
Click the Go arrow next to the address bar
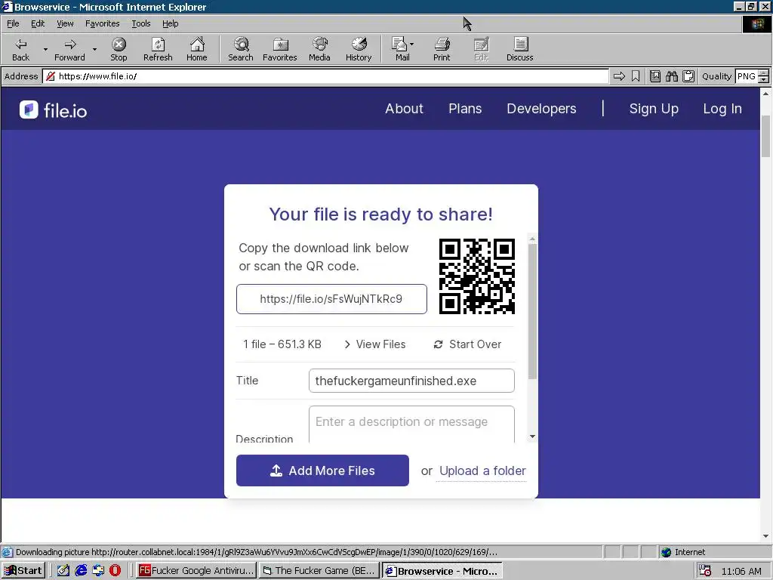coord(619,76)
